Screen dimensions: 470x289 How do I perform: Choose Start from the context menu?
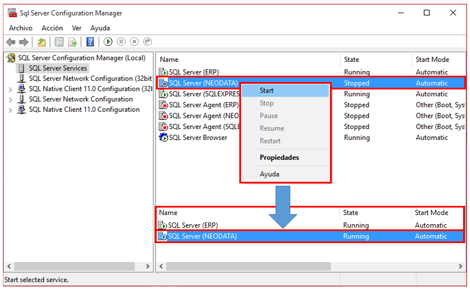pos(267,91)
